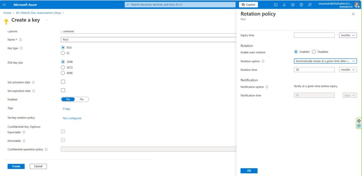Click the Confidential operation policy field
The width and height of the screenshot is (362, 176).
148,149
